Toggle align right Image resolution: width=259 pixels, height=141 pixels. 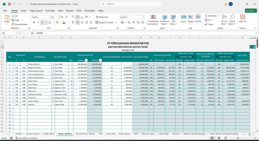point(82,22)
